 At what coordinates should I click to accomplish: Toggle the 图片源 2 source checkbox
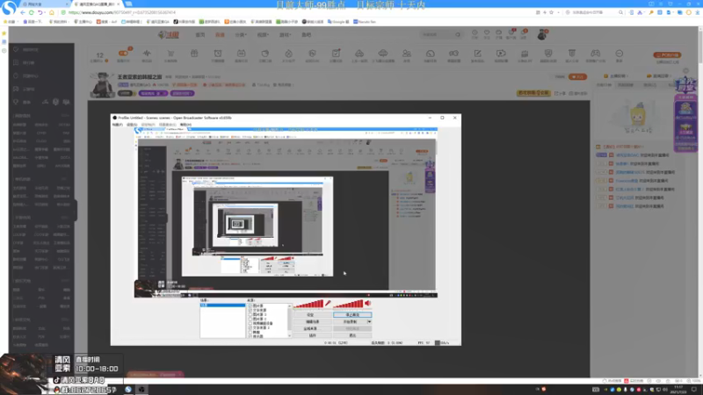(x=250, y=319)
